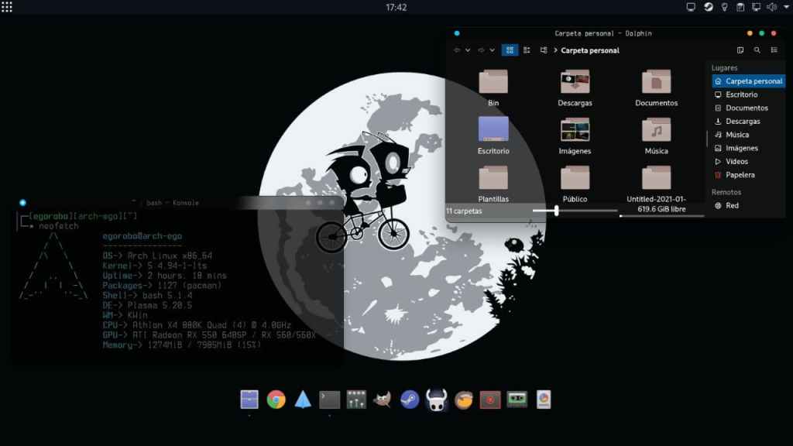Switch Dolphin to icons view mode

(x=510, y=50)
